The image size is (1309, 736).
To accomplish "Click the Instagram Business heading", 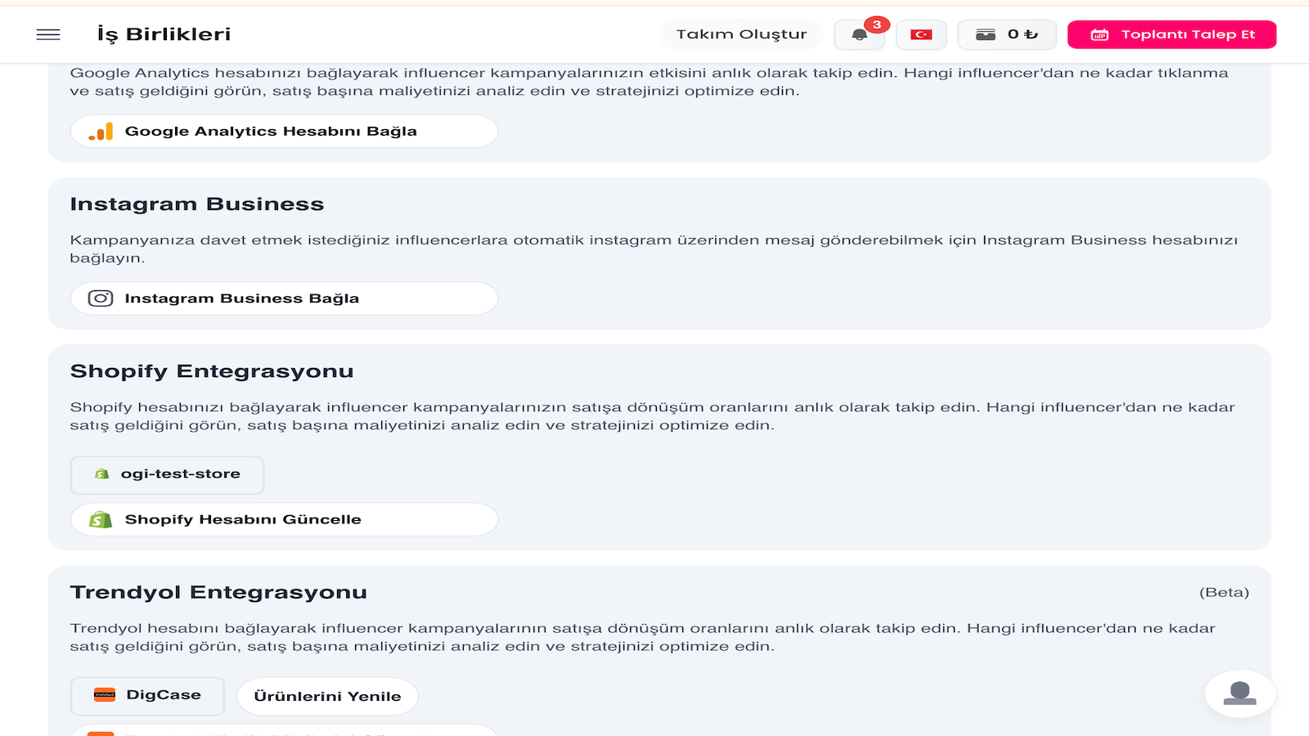I will coord(197,204).
